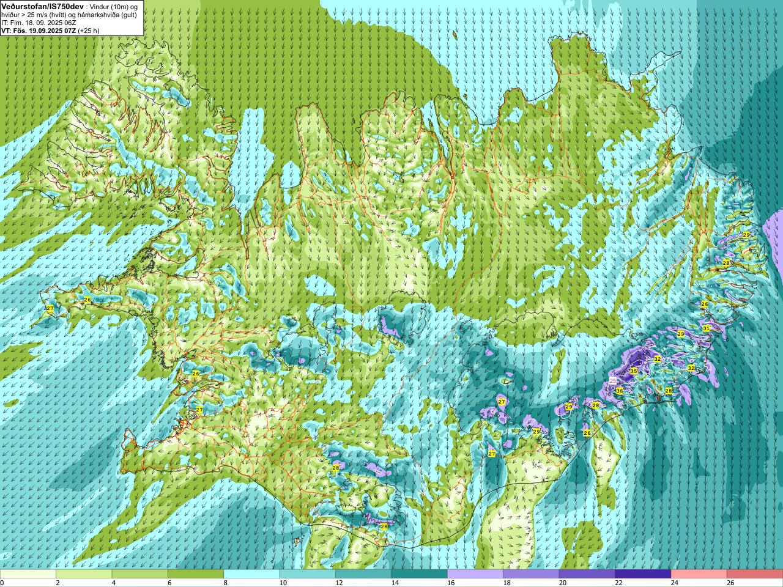Click the 24–26 m/s pink legend swatch
Image resolution: width=783 pixels, height=587 pixels.
point(699,574)
